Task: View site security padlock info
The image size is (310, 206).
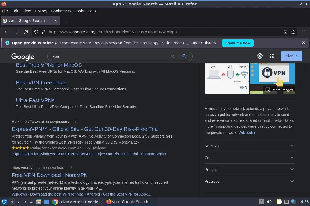Action: coord(44,32)
